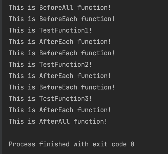Click the word "Process" in the final message

click(x=22, y=144)
